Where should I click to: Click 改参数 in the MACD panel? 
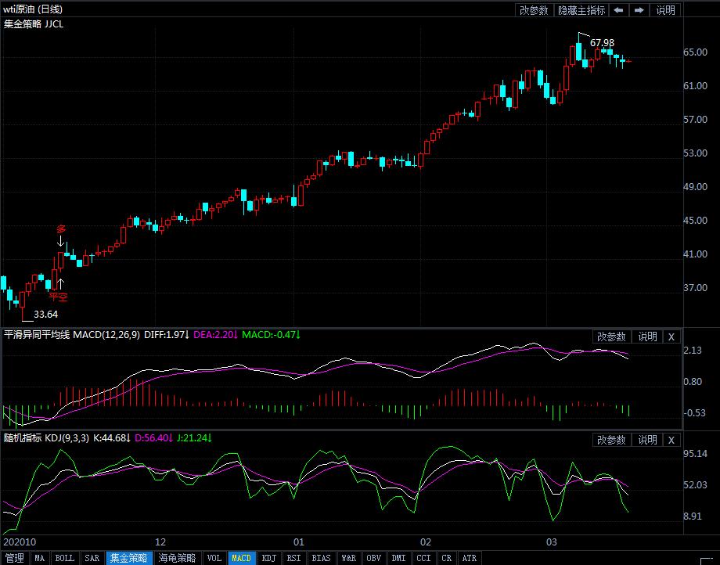coord(611,336)
